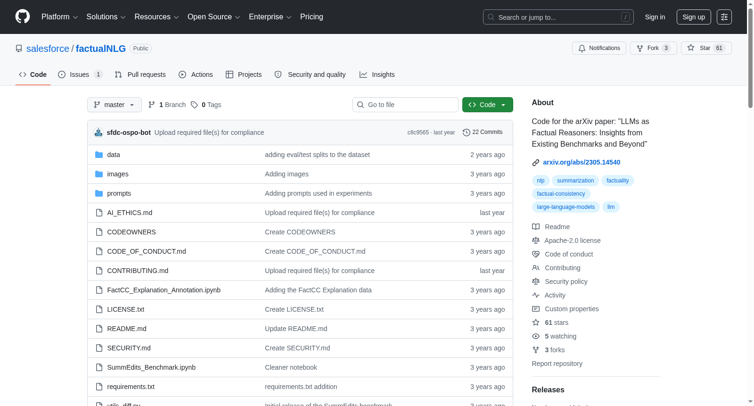Open the green Code dropdown button
This screenshot has height=406, width=754.
(x=488, y=105)
